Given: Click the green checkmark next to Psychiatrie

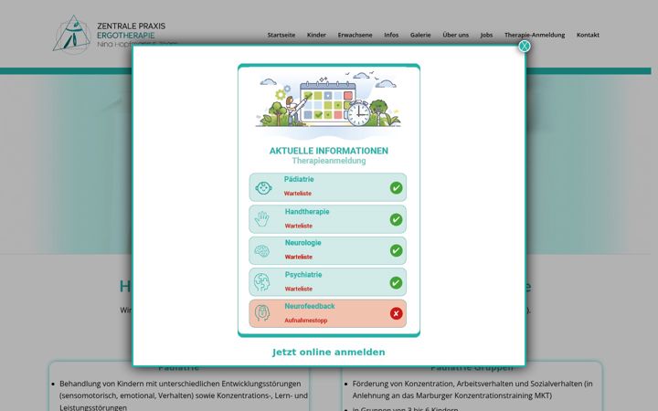Looking at the screenshot, I should (396, 282).
